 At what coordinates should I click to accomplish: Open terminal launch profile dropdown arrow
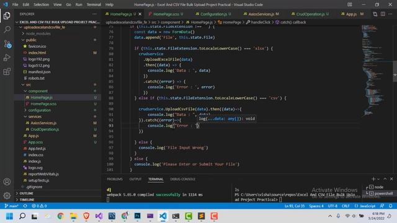tap(378, 179)
